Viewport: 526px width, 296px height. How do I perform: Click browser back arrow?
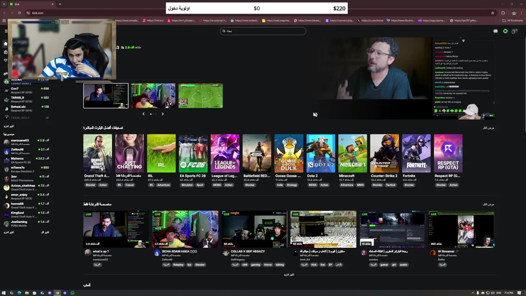[4, 13]
